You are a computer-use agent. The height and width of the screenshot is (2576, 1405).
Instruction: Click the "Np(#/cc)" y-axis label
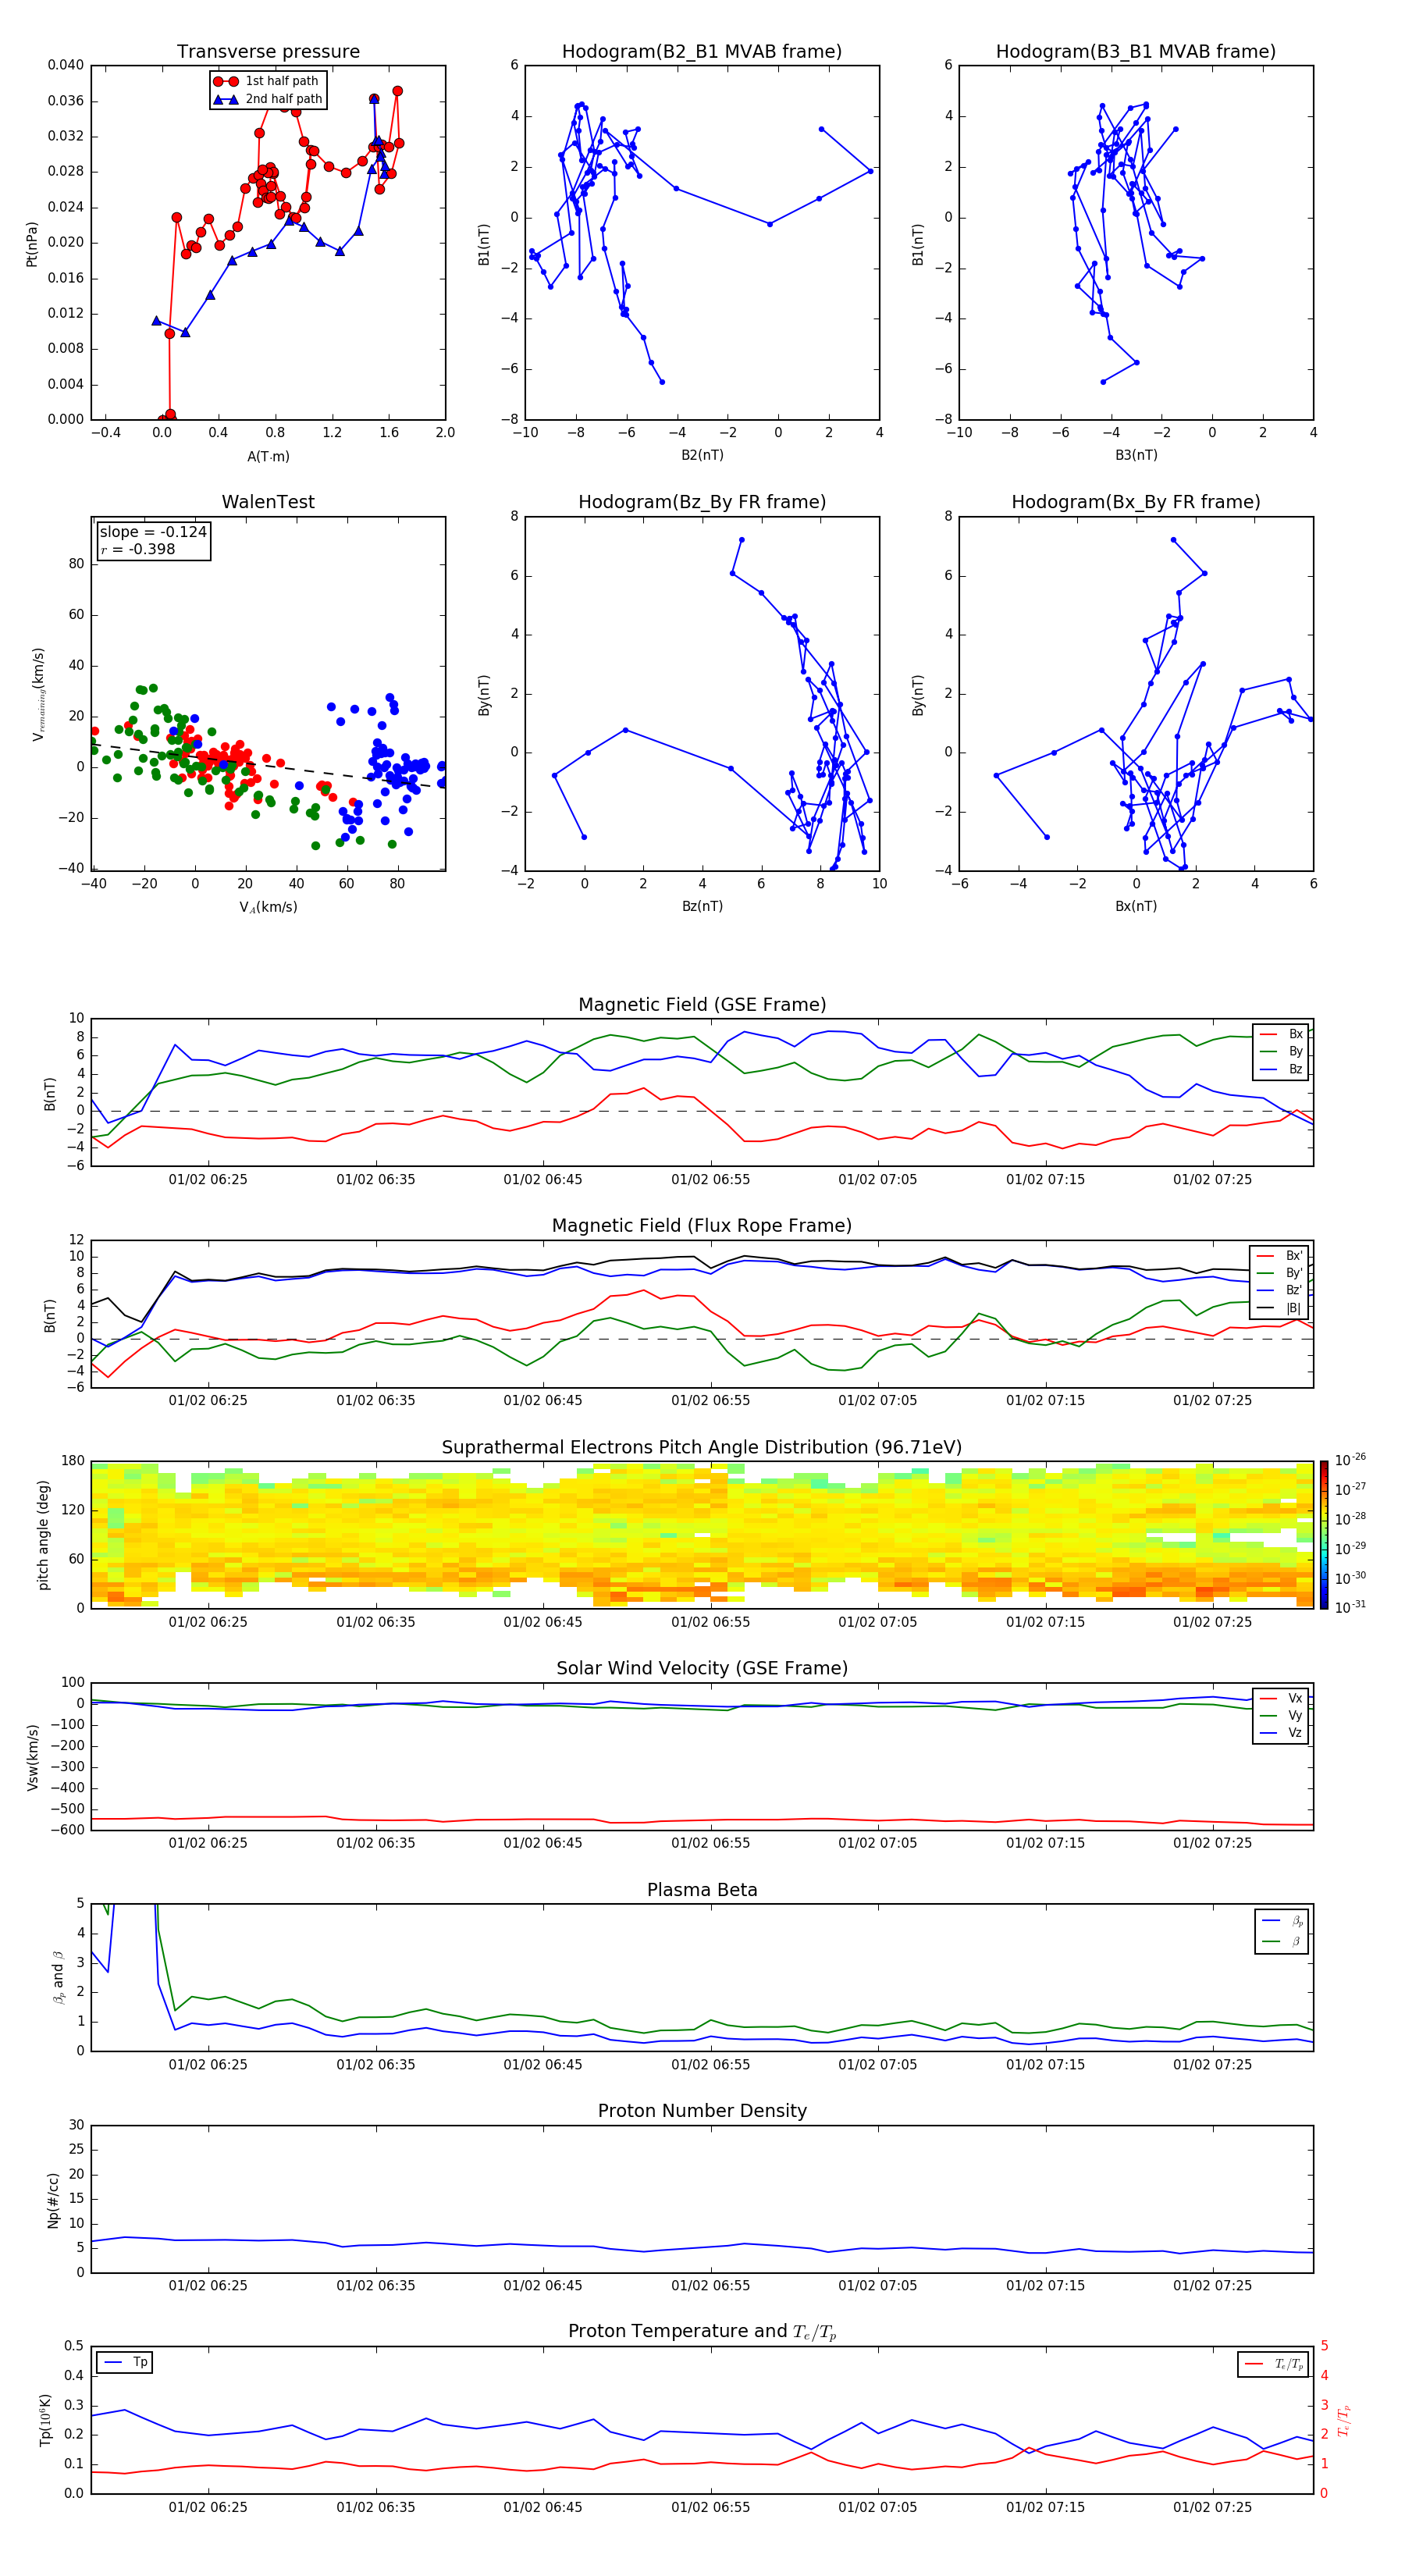(x=53, y=2199)
